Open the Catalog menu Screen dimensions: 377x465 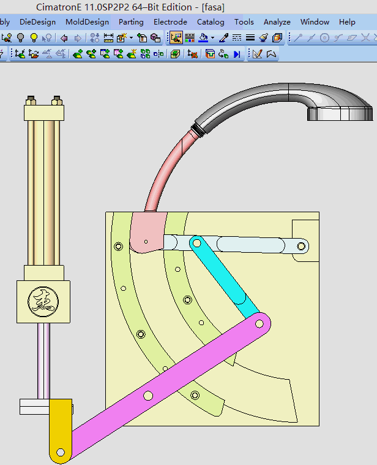click(211, 22)
